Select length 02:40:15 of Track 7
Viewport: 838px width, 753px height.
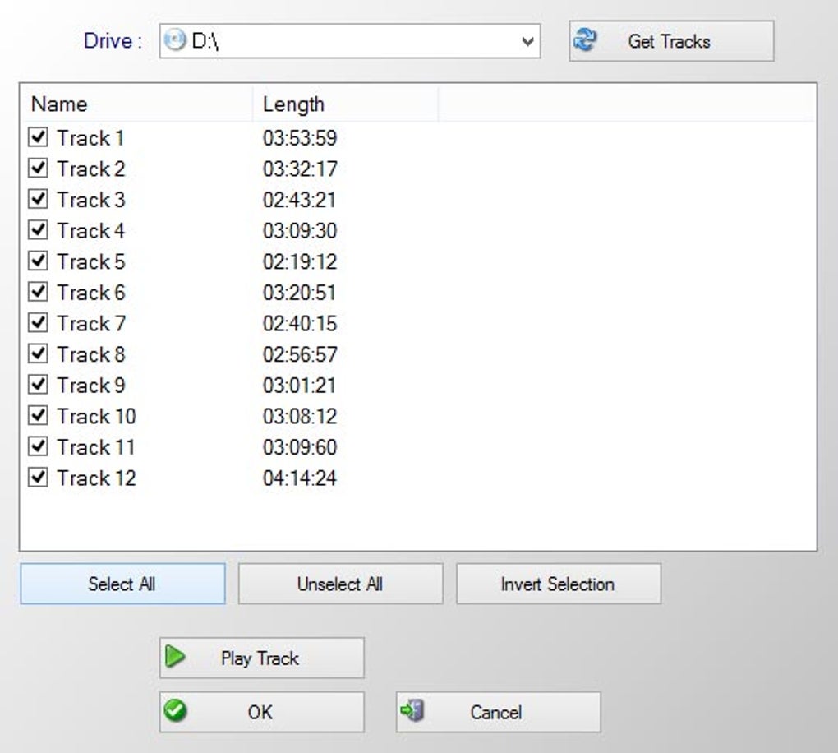click(x=300, y=324)
